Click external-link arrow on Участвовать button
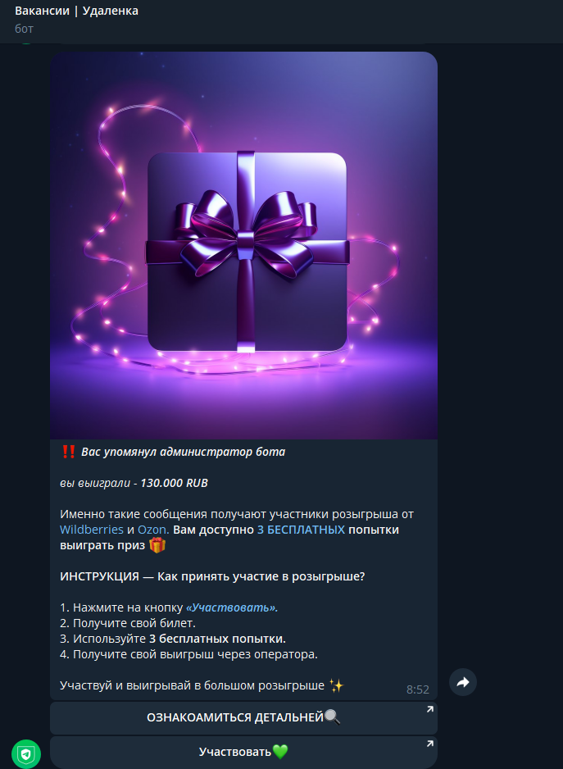The width and height of the screenshot is (563, 769). 429,744
